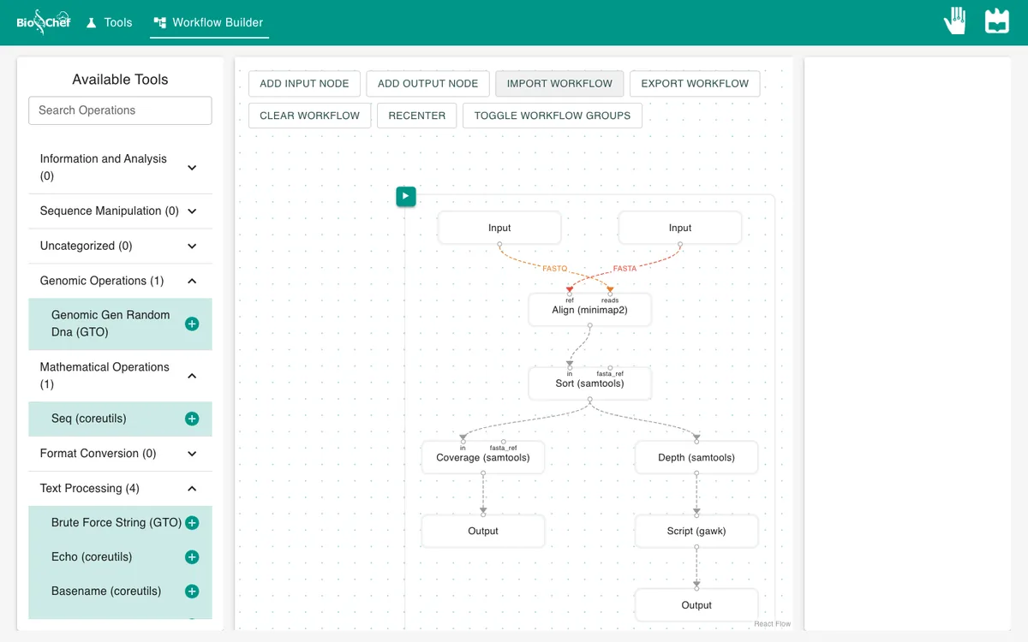The width and height of the screenshot is (1028, 642).
Task: Add Brute Force String (GTO) tool
Action: [x=192, y=523]
